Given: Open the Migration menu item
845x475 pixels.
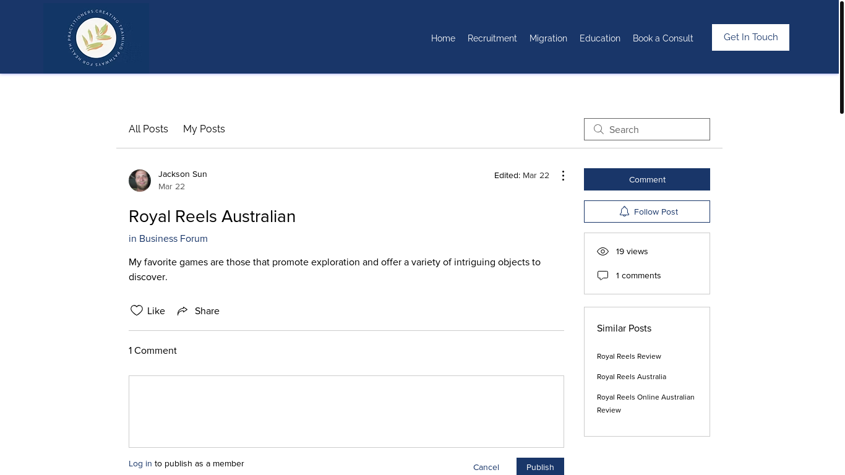Looking at the screenshot, I should coord(548,38).
